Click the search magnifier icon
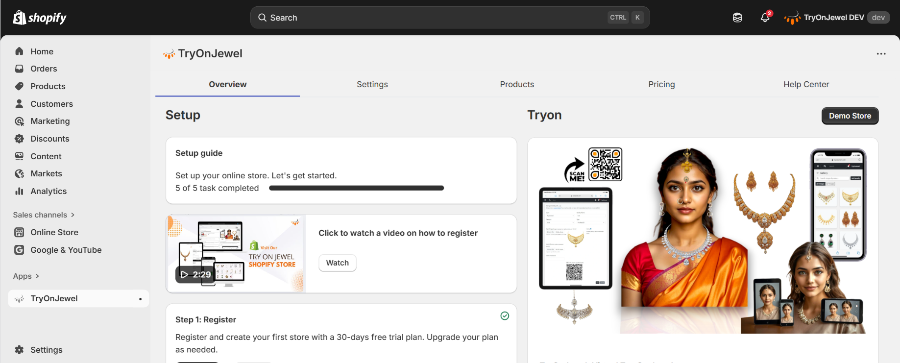Screen dimensions: 900x363 coord(263,18)
